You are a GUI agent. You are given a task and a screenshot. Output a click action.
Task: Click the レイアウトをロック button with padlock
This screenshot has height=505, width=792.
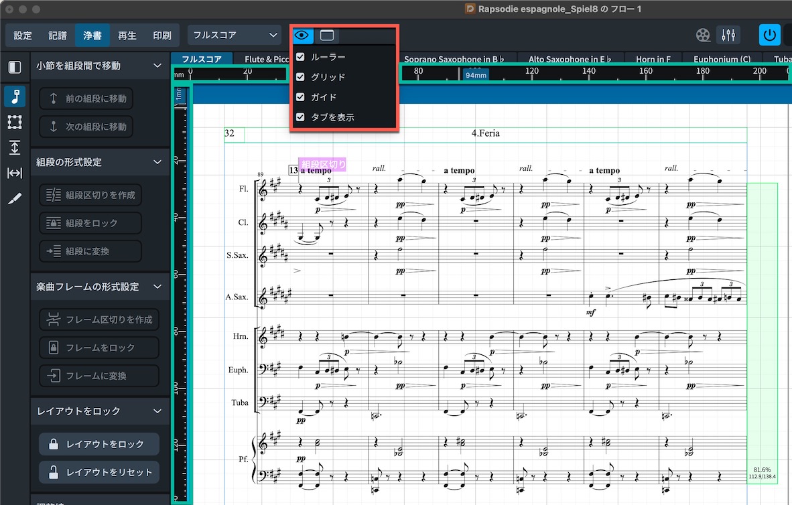[x=99, y=444]
